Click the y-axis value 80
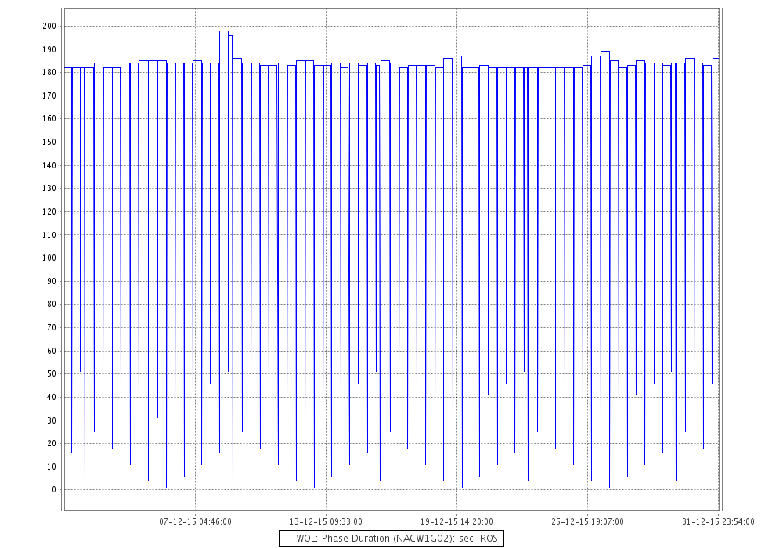 tap(52, 305)
